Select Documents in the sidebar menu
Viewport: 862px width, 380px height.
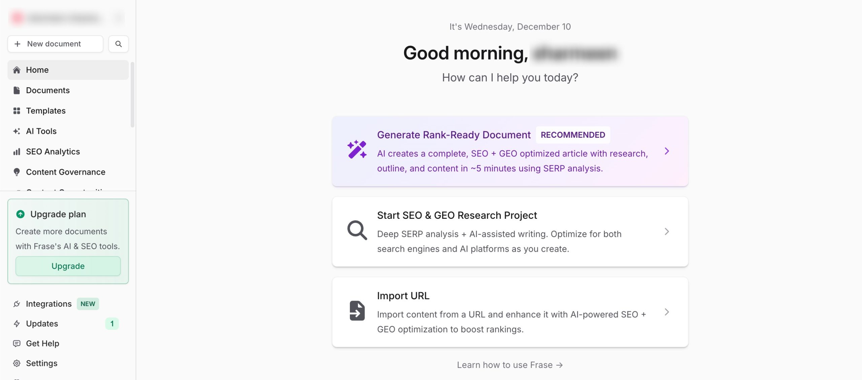[x=47, y=90]
